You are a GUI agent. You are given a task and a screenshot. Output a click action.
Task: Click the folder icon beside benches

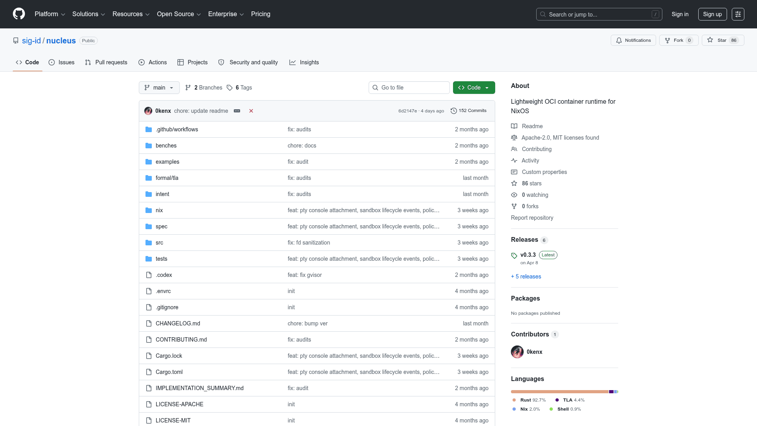click(x=149, y=146)
